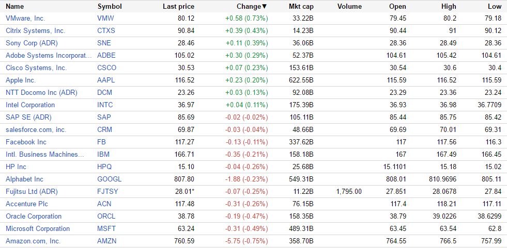Open the FB ticker symbol link
Screen dimensions: 507x248
[101, 142]
